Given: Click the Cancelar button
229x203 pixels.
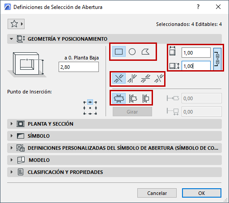Looking at the screenshot, I should [x=157, y=193].
